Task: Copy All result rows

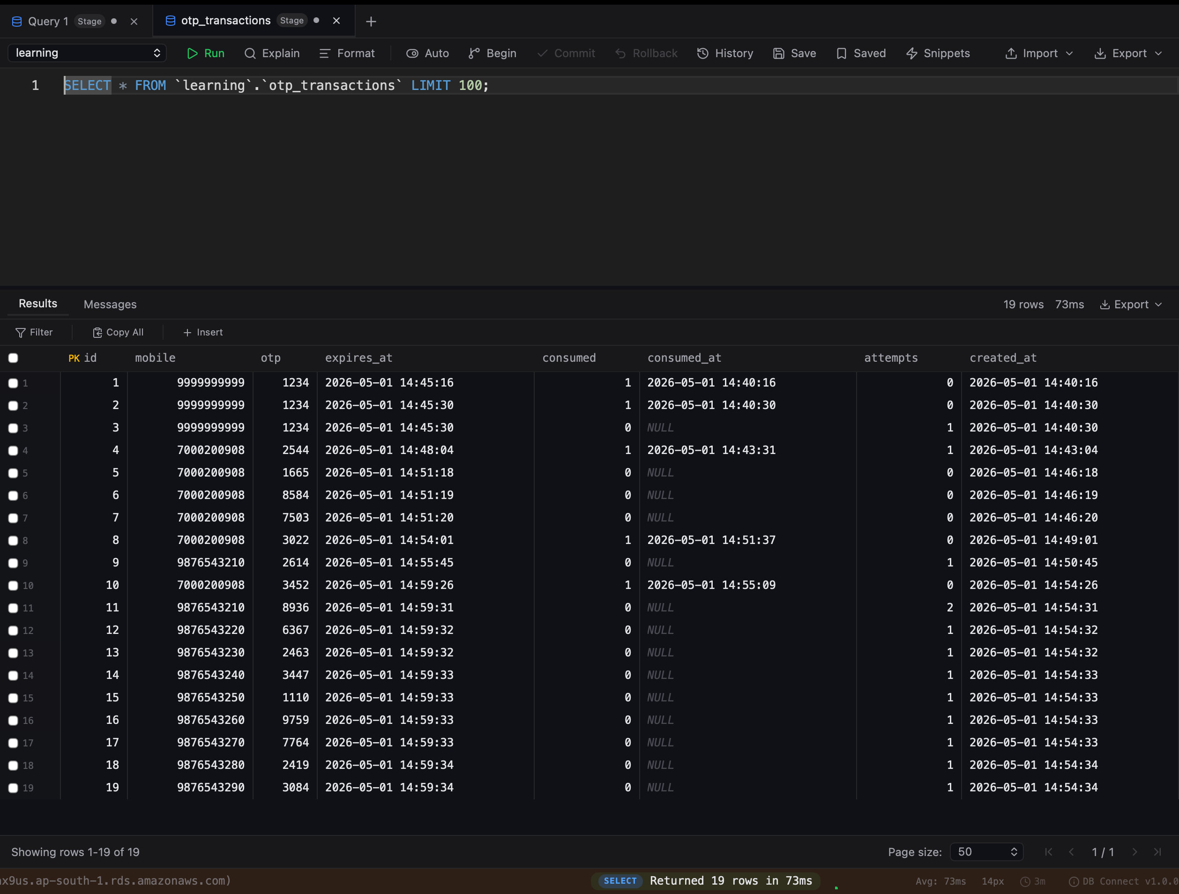Action: click(x=118, y=332)
